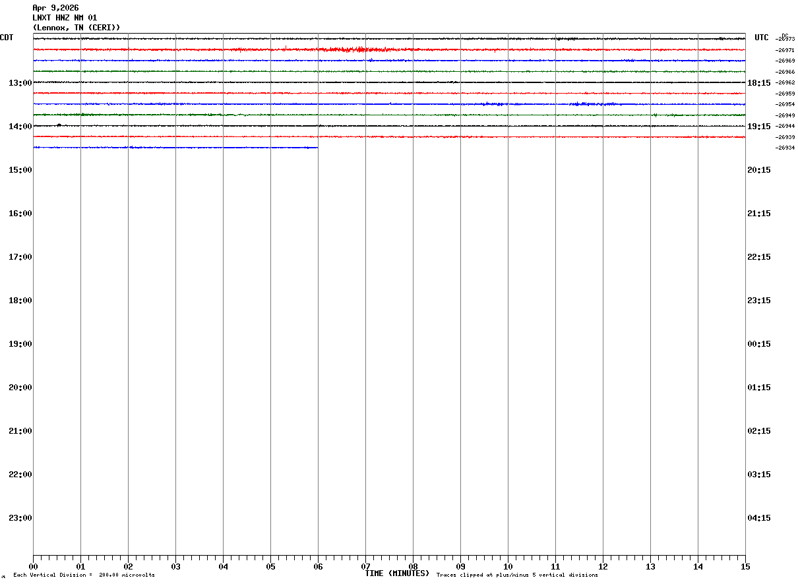Click the 'Traces clipped at plus/minus 5 vertical divisions' note
798x584 pixels.
point(517,575)
